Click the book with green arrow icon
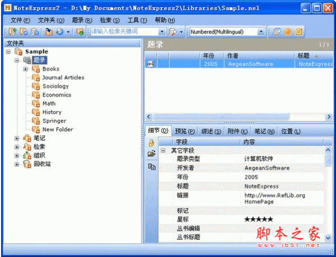This screenshot has width=336, height=257. click(x=80, y=32)
